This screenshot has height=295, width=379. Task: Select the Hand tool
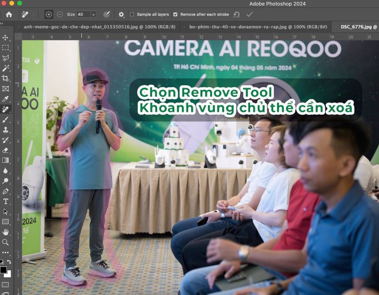5,232
